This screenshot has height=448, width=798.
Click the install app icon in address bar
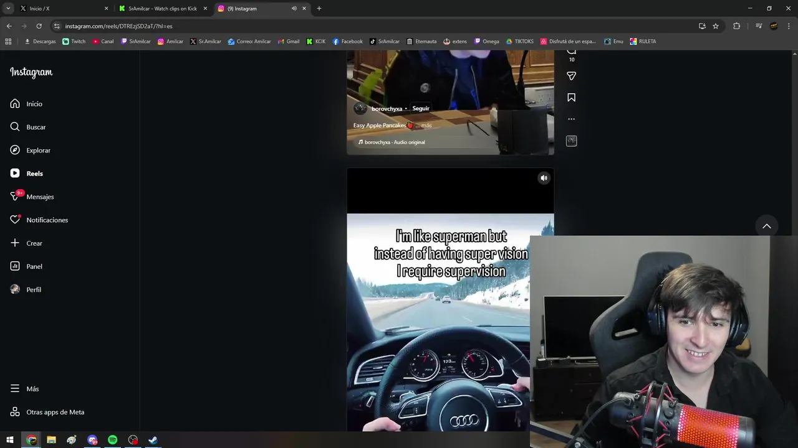pos(702,26)
